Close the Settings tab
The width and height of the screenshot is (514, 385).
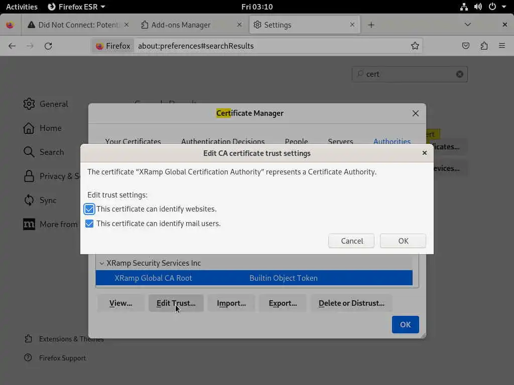coord(352,25)
